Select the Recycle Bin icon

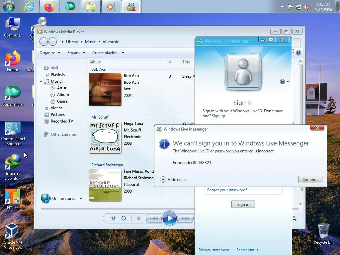coord(323,234)
